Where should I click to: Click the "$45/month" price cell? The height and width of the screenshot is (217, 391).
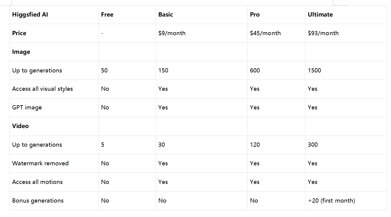click(265, 33)
